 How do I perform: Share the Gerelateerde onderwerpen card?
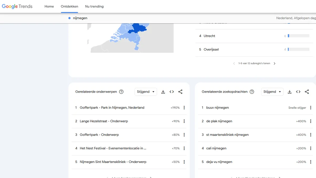coord(180,92)
